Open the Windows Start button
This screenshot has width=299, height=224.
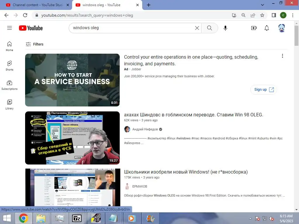coord(7,218)
